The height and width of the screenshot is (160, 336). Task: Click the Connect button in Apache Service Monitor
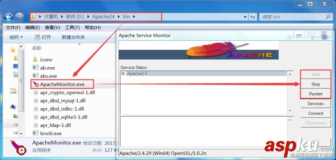[x=316, y=114]
